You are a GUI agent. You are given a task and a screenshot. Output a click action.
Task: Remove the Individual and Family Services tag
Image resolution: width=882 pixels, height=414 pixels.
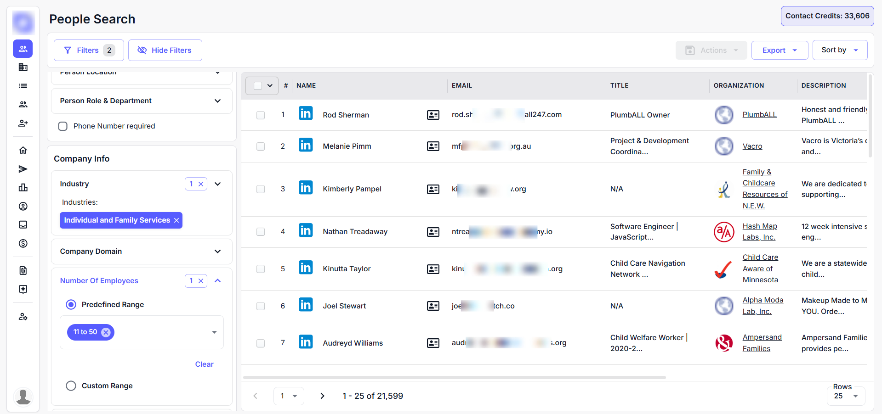176,221
